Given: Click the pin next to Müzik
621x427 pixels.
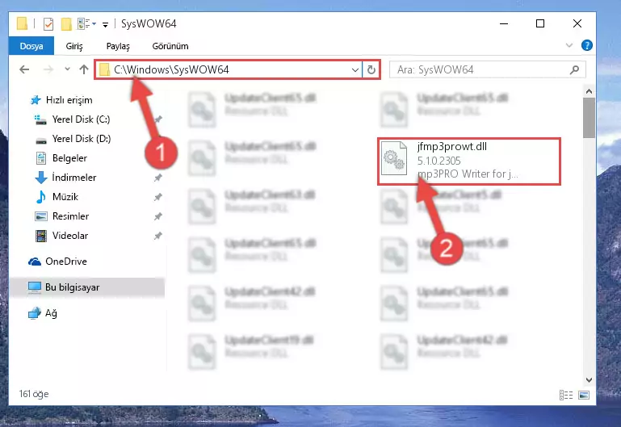Looking at the screenshot, I should coord(158,197).
